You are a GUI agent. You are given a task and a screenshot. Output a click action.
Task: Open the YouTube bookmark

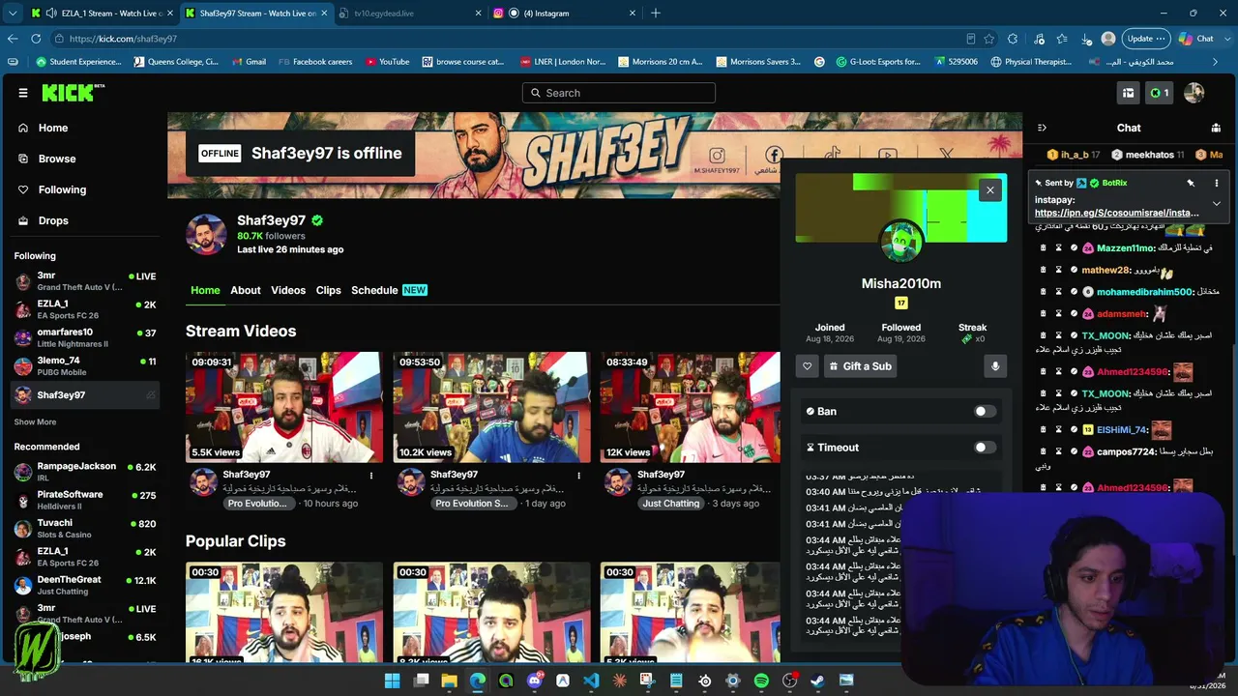(388, 62)
